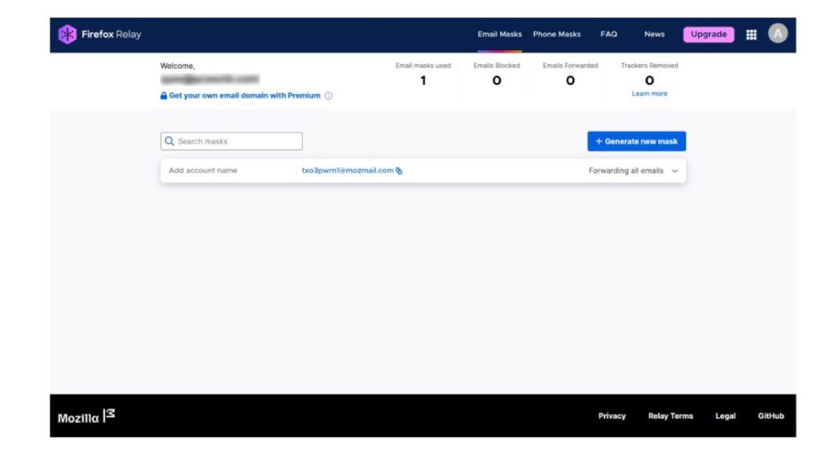835x450 pixels.
Task: Follow Get your own email domain link
Action: [244, 96]
